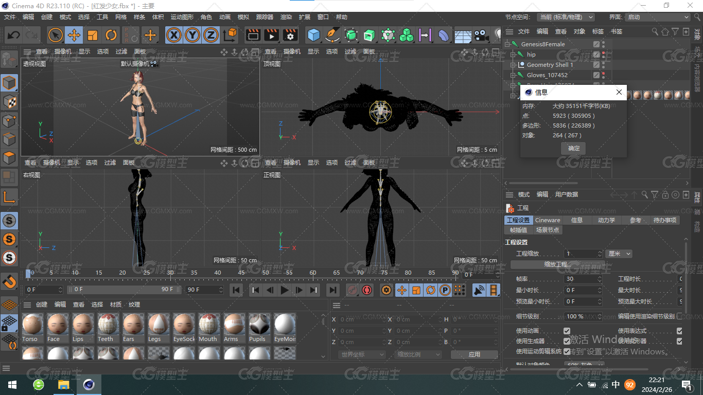Add a Cube primitive object

click(313, 35)
